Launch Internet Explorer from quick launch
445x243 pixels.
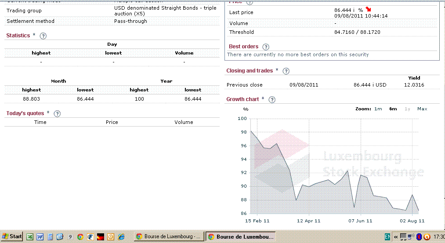121,237
